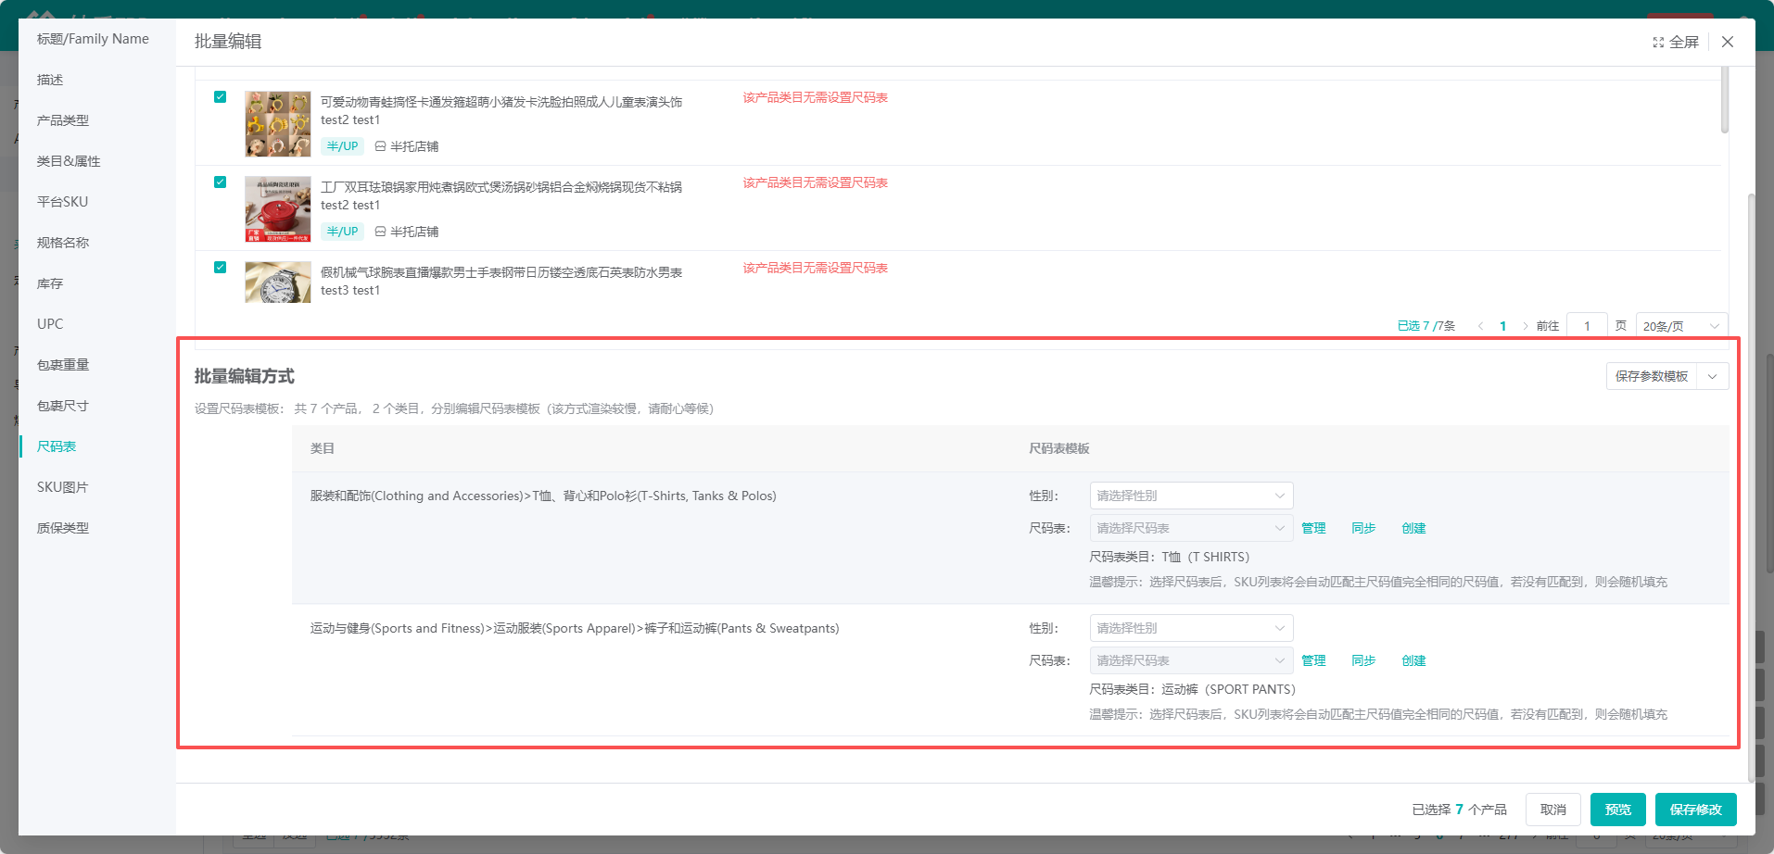Viewport: 1774px width, 854px height.
Task: Uncheck the 可爱动物青蛙搞怪卡通发箍 product
Action: coord(220,97)
